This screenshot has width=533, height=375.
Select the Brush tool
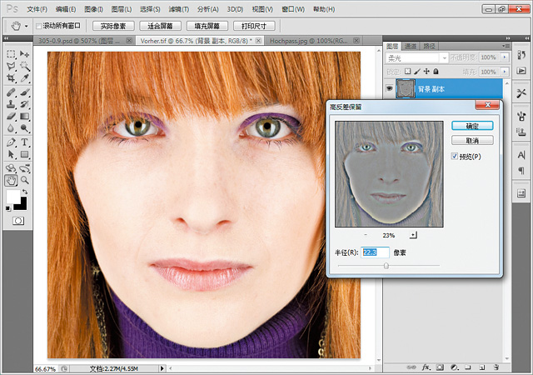(24, 92)
